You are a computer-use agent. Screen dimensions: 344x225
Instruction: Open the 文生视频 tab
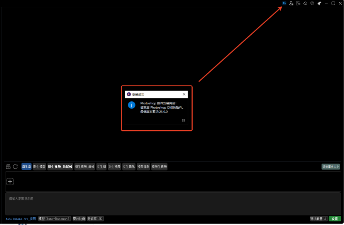click(114, 166)
